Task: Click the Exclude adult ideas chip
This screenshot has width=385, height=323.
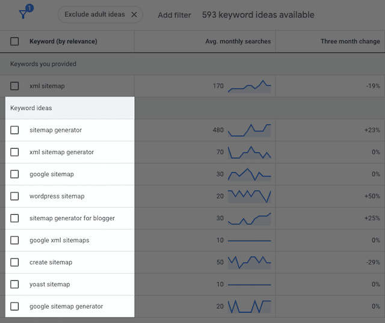Action: point(94,14)
